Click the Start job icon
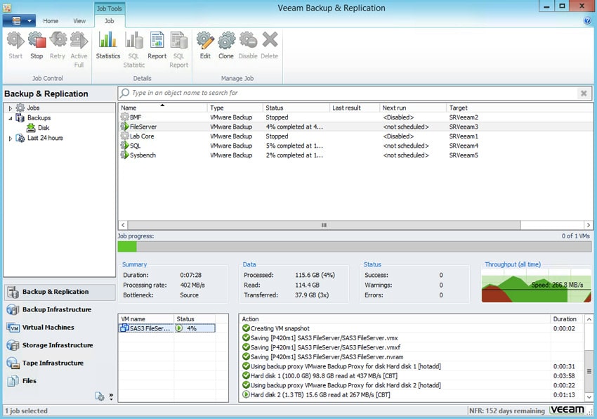 pyautogui.click(x=15, y=46)
